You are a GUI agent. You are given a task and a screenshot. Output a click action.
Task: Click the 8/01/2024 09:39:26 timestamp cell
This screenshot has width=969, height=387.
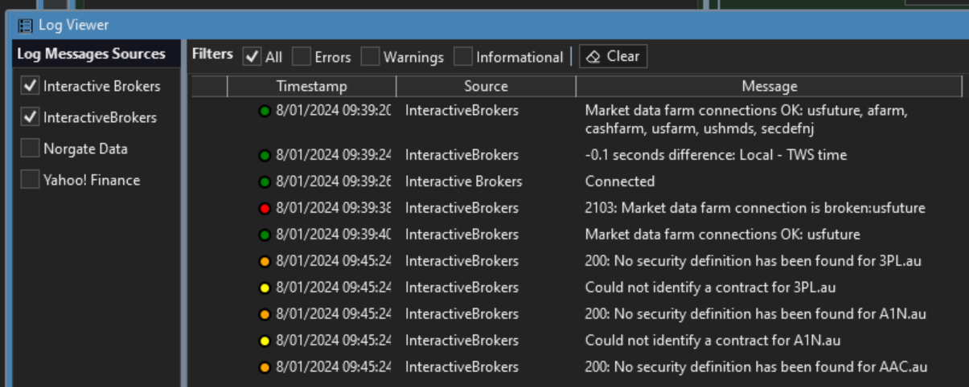(333, 181)
